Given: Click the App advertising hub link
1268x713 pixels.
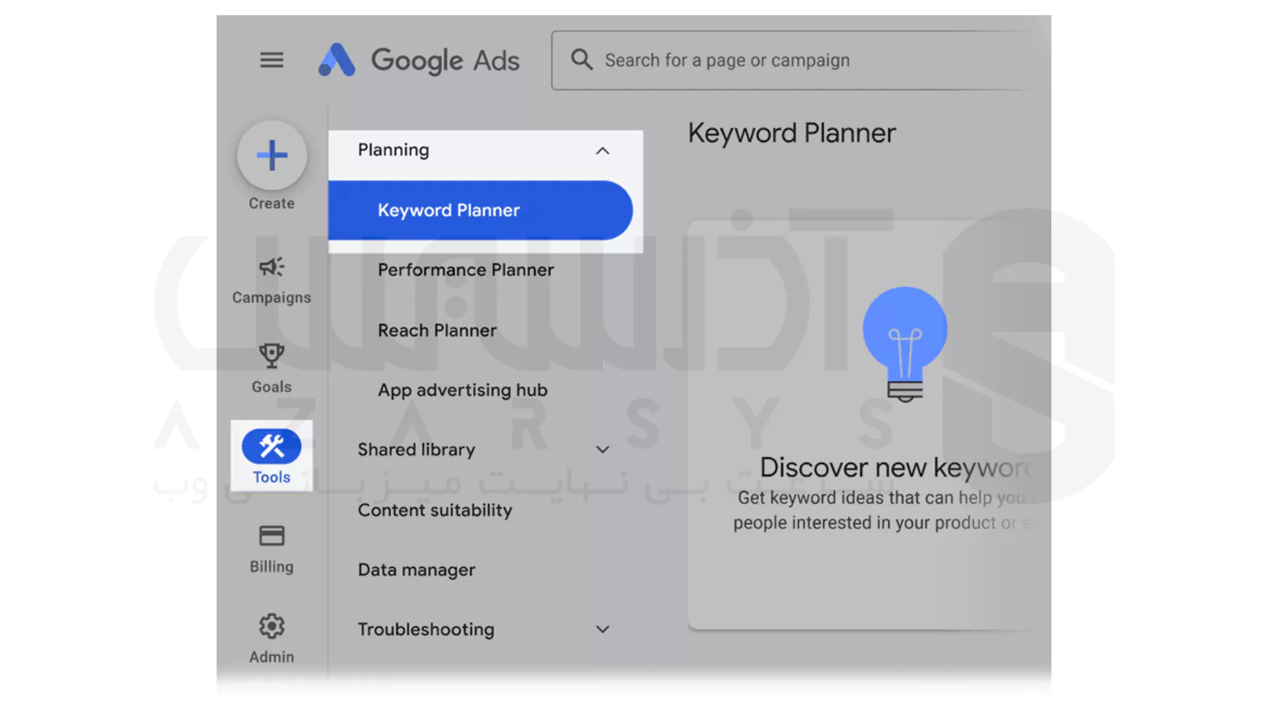Looking at the screenshot, I should 462,389.
